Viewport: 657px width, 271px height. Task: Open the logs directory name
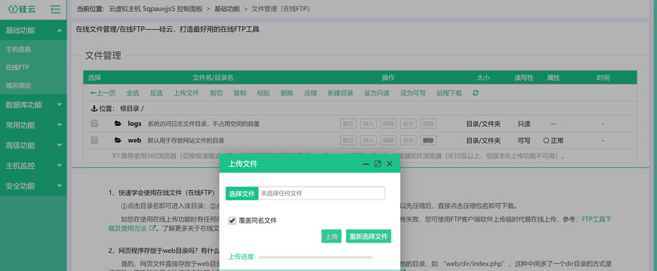pyautogui.click(x=135, y=124)
